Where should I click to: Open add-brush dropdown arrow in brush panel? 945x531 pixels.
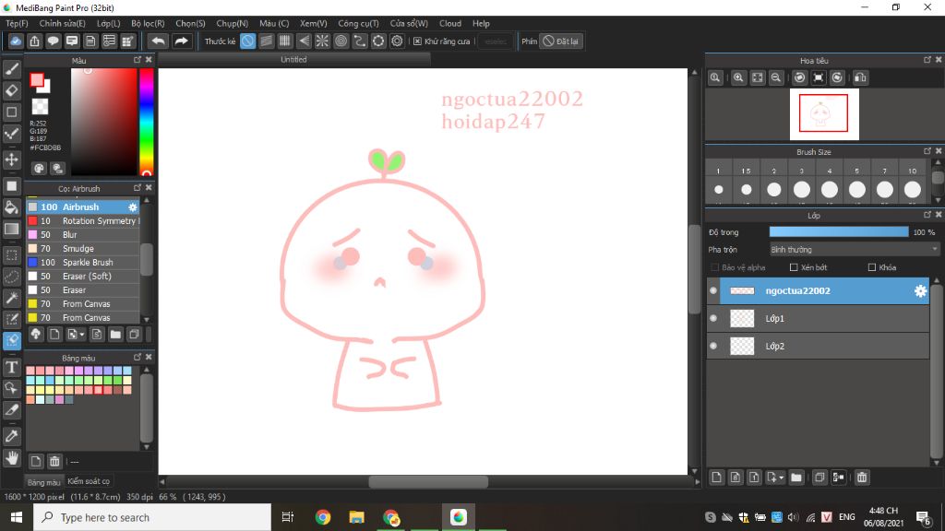[x=82, y=335]
